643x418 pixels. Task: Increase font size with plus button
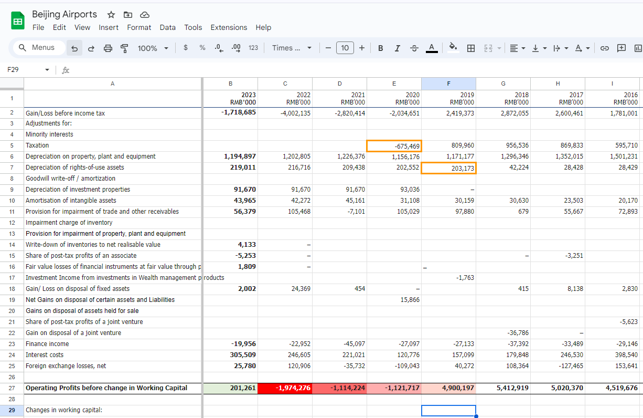point(362,48)
